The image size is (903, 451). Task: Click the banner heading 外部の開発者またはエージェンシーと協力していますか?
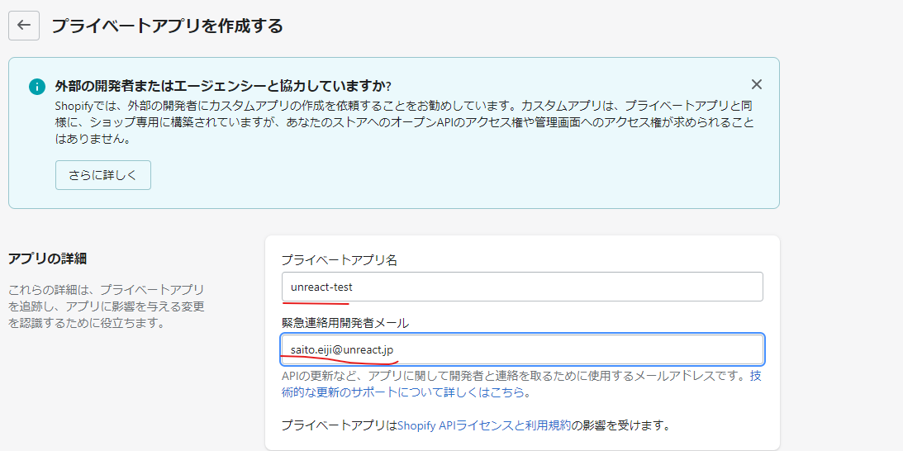point(223,87)
